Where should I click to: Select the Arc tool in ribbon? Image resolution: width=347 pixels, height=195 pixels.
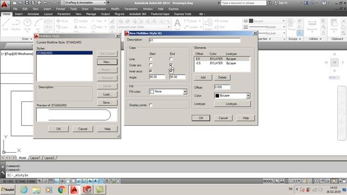coord(38,24)
